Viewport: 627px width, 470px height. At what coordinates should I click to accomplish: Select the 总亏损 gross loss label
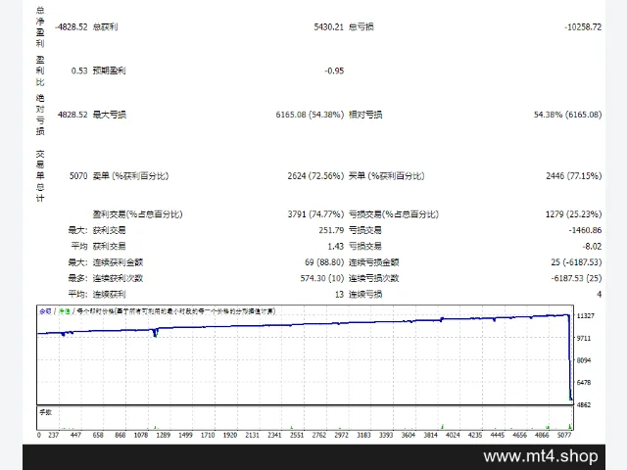(362, 26)
